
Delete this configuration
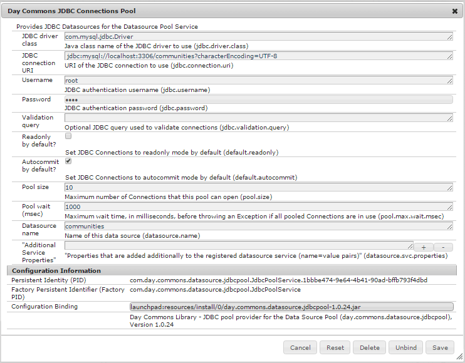(x=370, y=347)
